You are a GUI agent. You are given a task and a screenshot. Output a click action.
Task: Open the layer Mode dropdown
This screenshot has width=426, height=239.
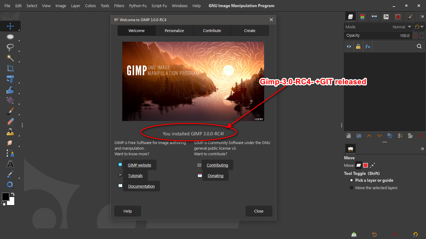click(x=378, y=27)
